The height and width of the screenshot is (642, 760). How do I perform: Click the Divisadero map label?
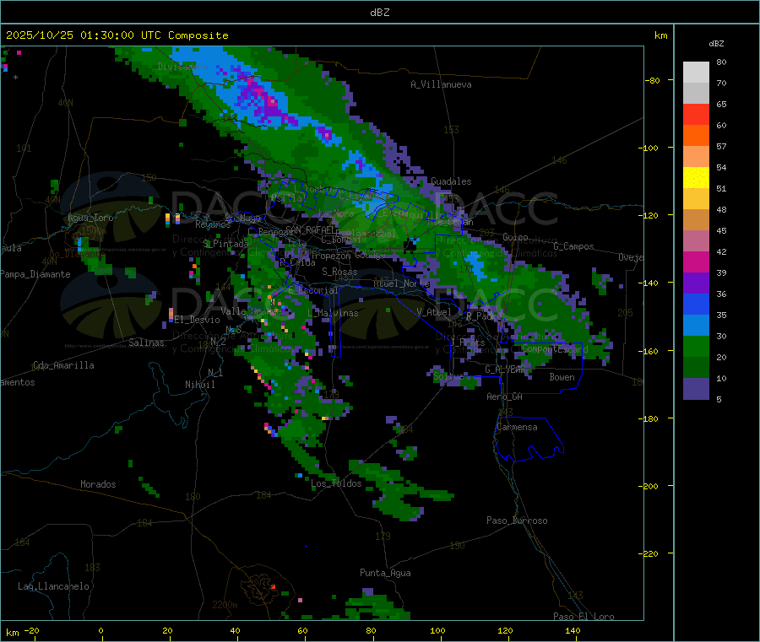[x=182, y=67]
